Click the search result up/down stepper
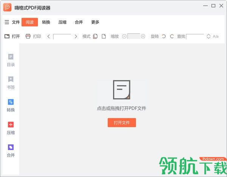 click(208, 36)
